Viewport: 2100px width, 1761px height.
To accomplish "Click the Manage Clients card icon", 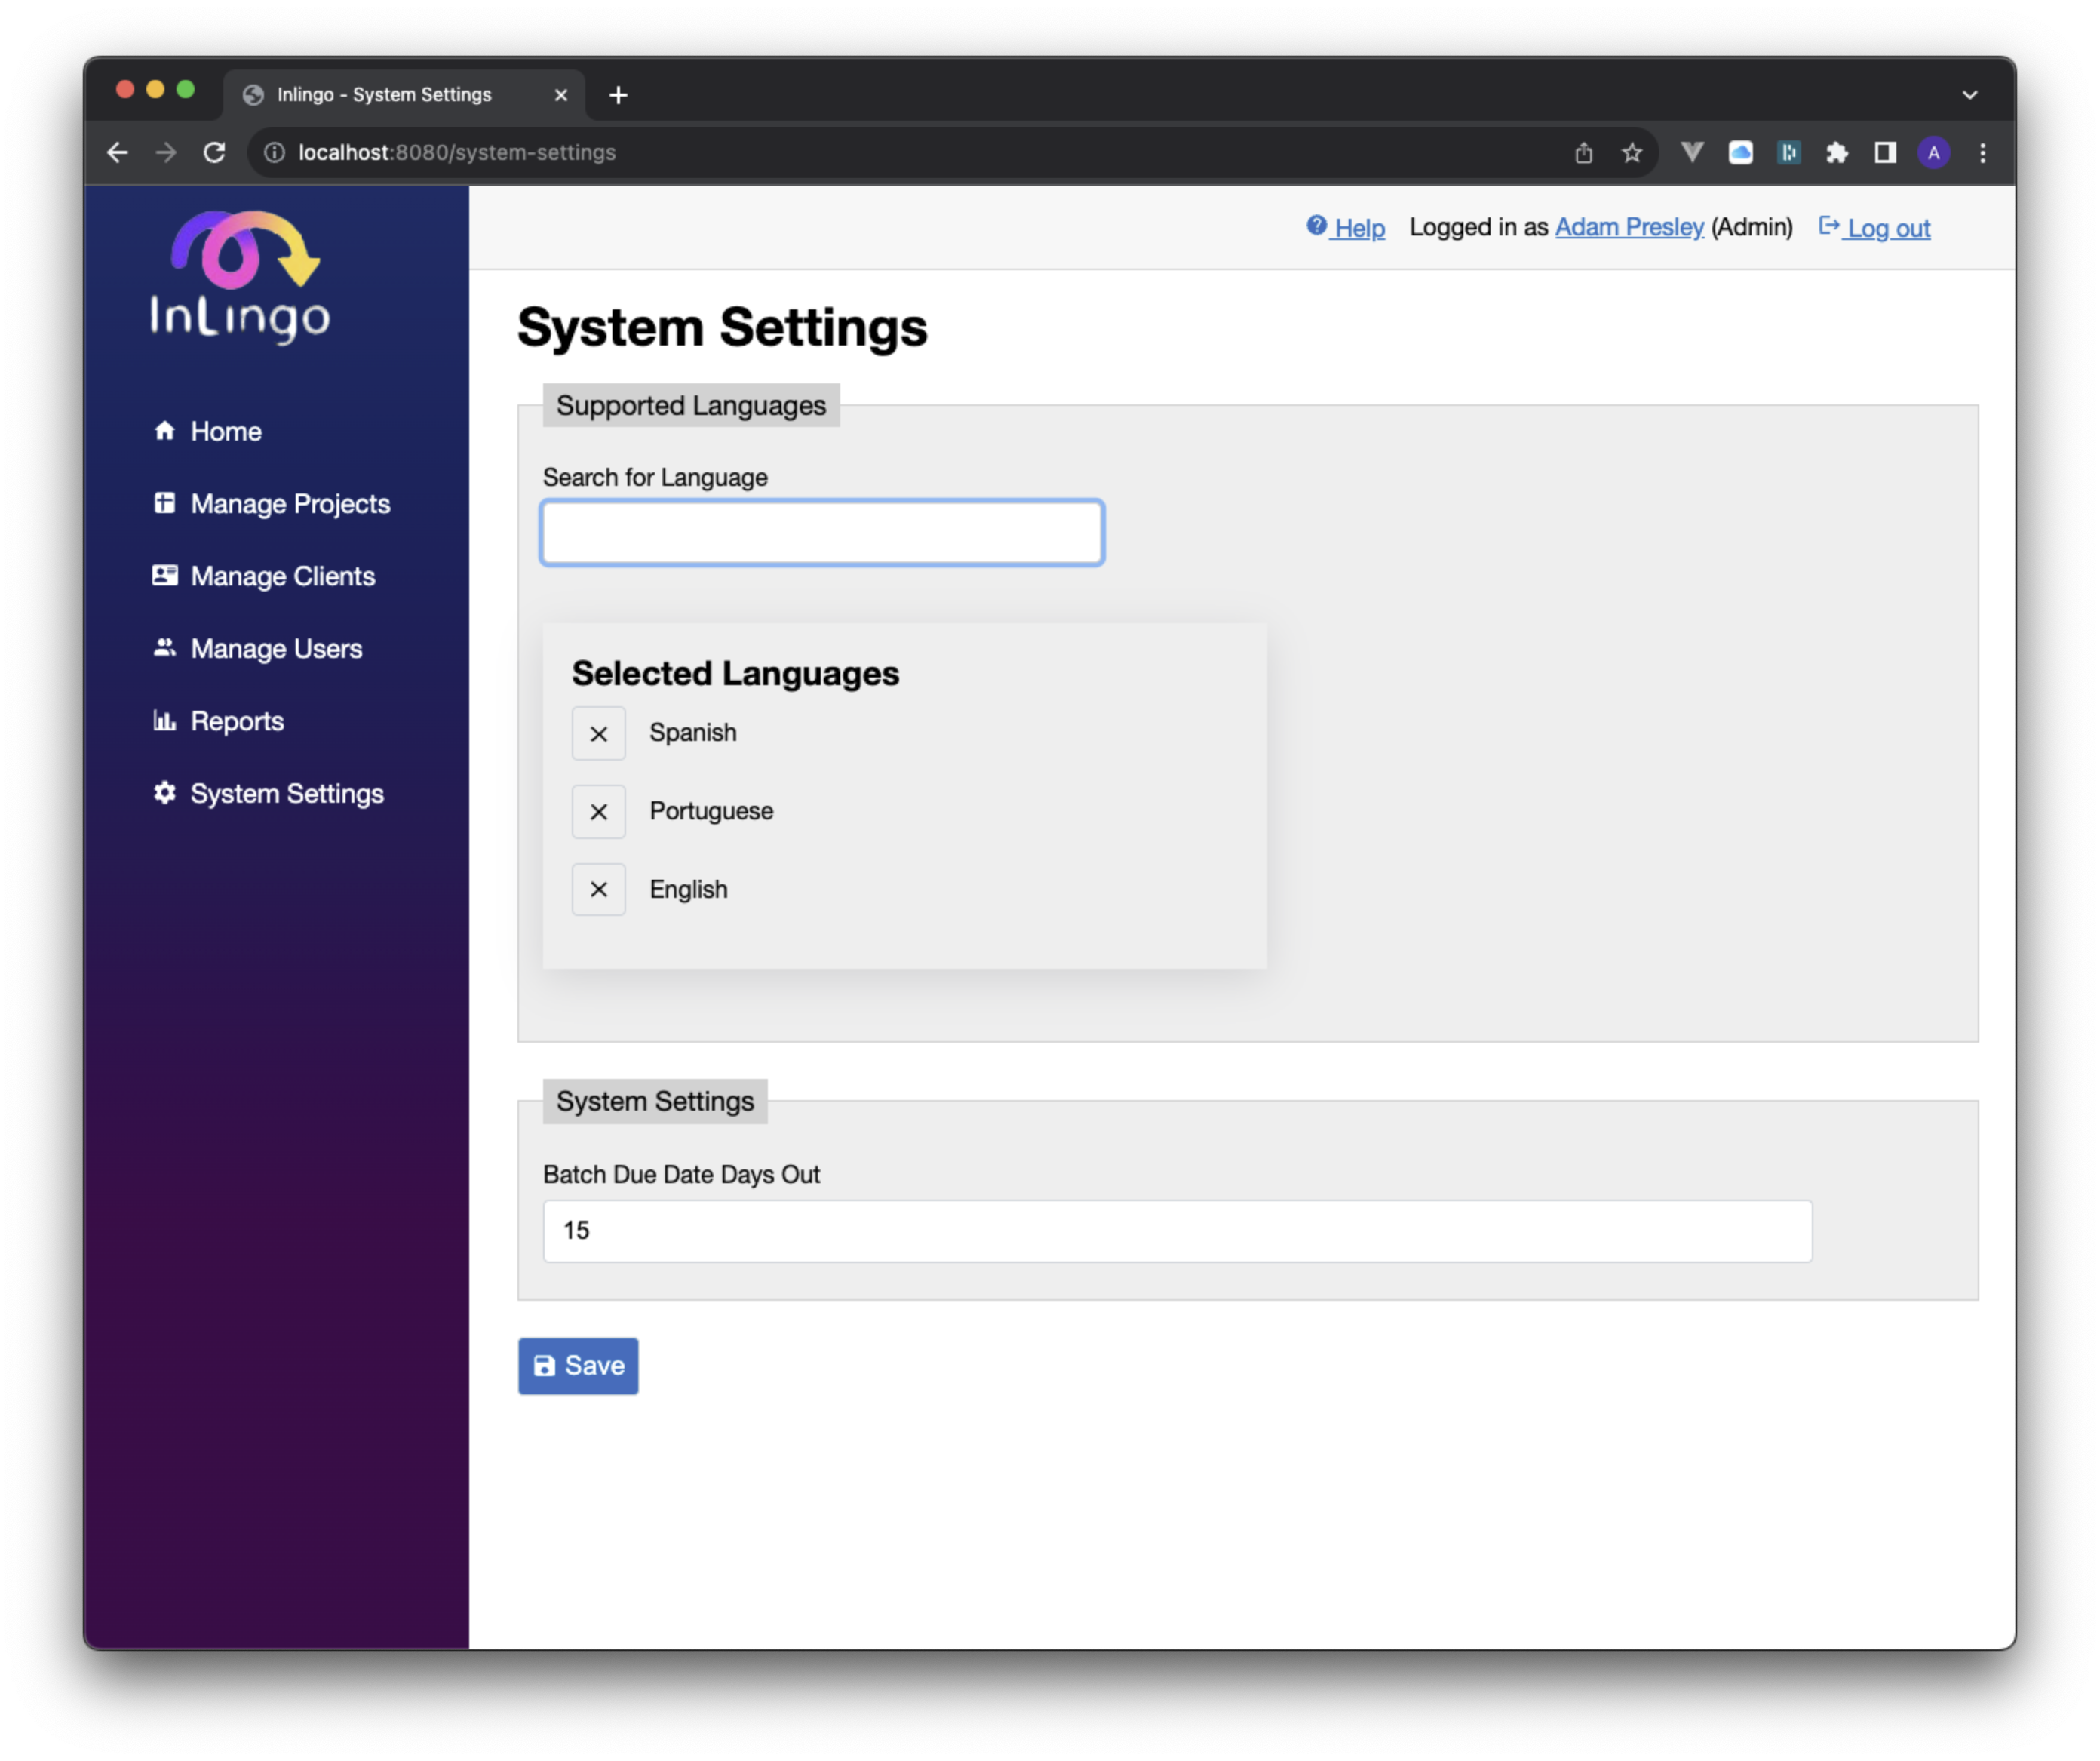I will pyautogui.click(x=165, y=576).
